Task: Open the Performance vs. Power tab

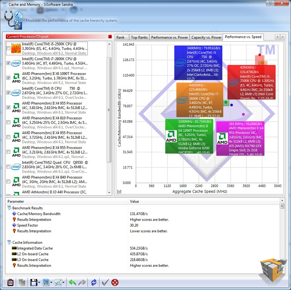Action: click(170, 37)
